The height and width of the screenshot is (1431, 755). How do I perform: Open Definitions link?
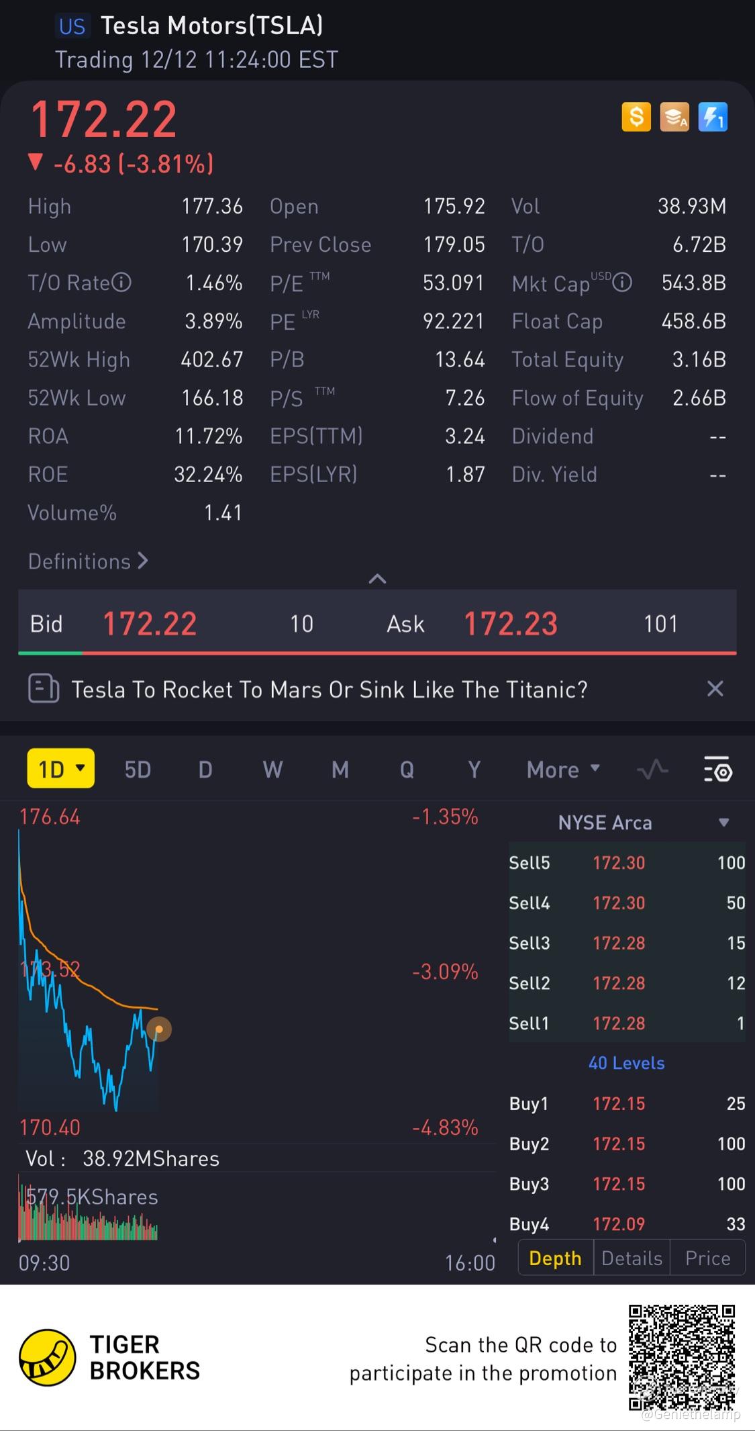[88, 561]
